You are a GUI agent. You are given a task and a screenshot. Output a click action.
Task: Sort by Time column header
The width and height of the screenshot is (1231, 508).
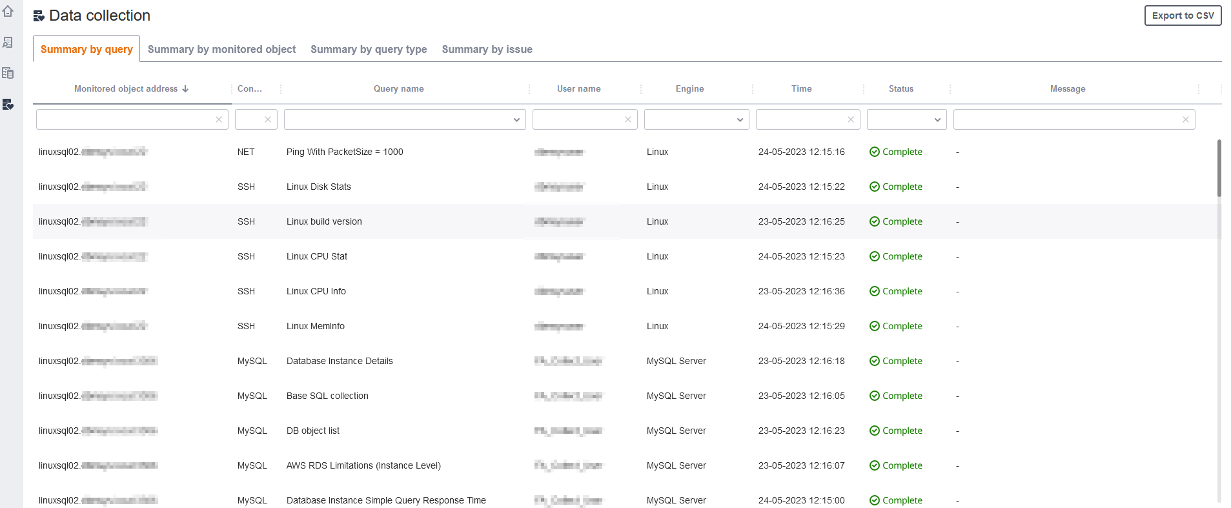802,89
